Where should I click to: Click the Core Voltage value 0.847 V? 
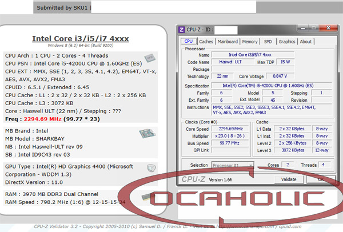(x=280, y=76)
